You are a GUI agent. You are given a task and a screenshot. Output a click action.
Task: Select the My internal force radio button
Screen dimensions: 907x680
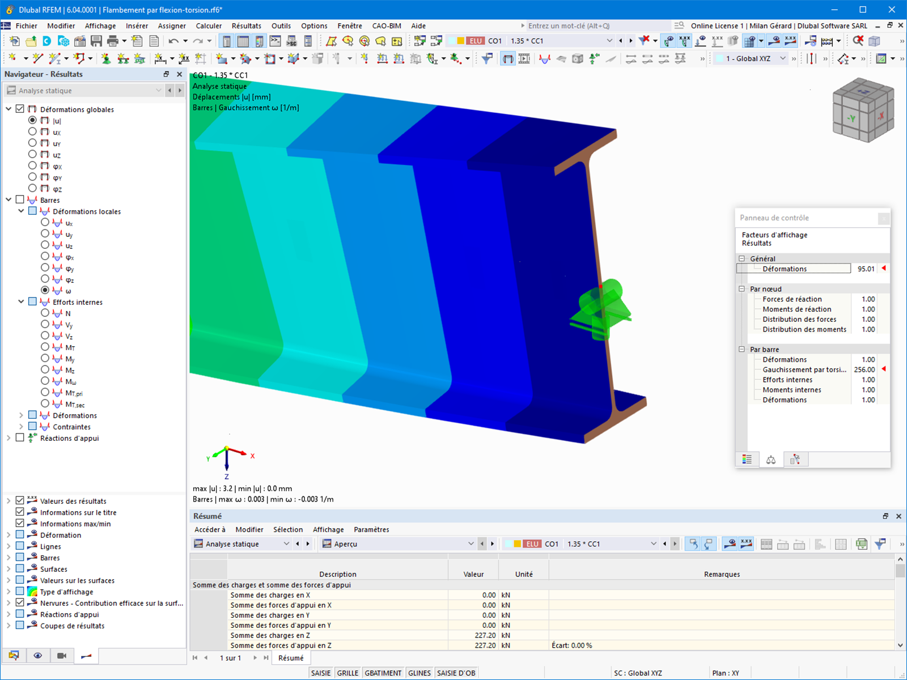point(45,358)
